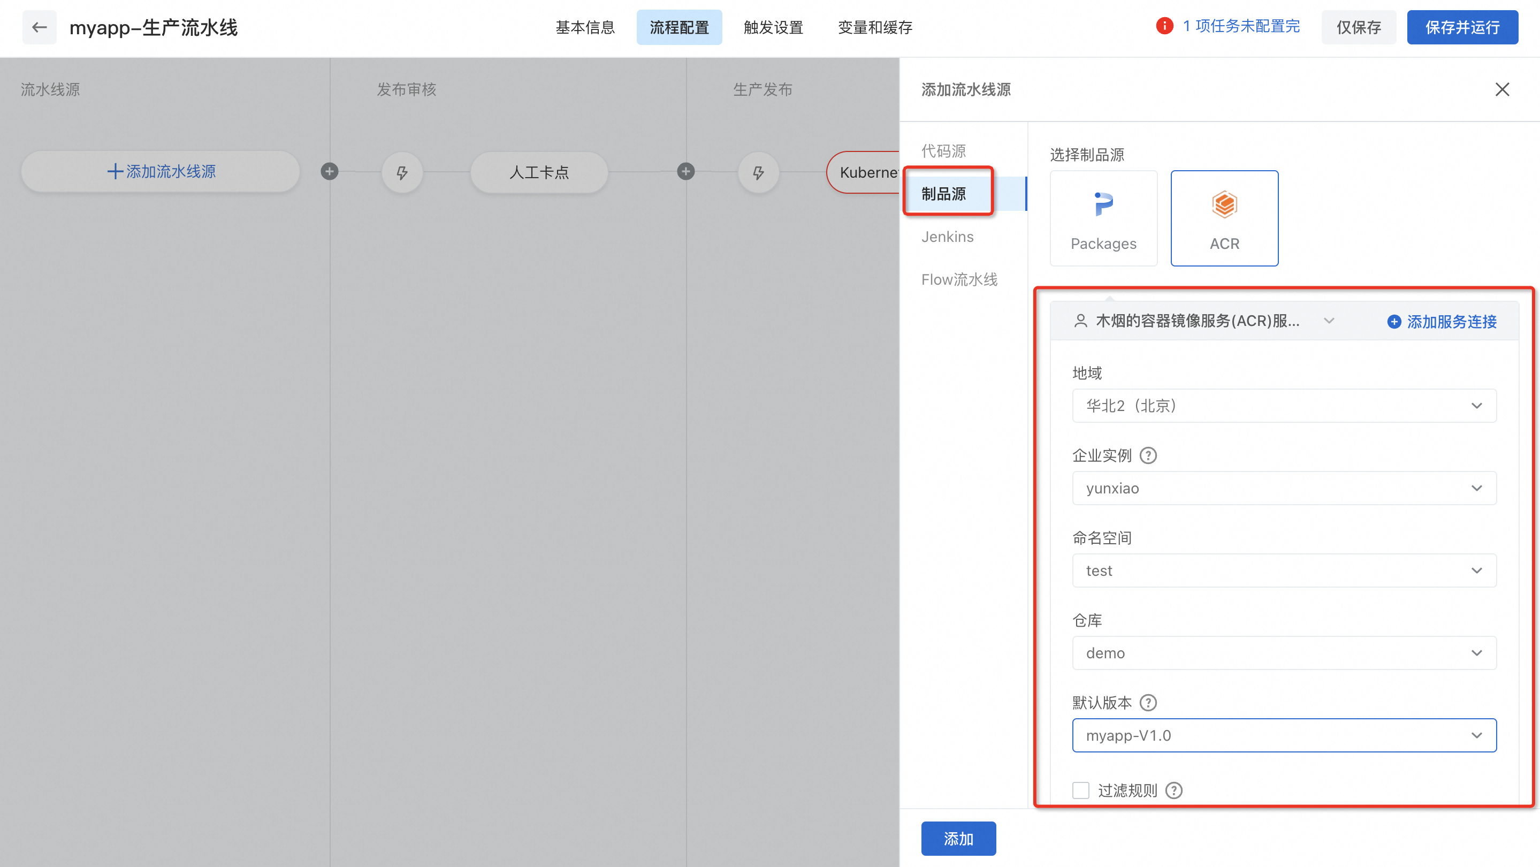1540x867 pixels.
Task: Click the 仅保存 button
Action: point(1358,27)
